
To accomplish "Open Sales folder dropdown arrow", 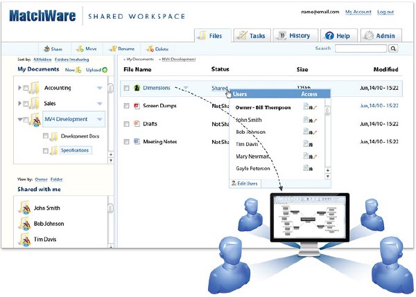I will [99, 104].
